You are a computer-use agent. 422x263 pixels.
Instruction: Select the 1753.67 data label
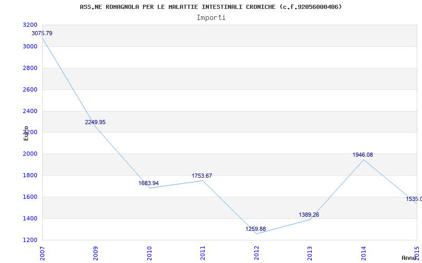[x=202, y=176]
